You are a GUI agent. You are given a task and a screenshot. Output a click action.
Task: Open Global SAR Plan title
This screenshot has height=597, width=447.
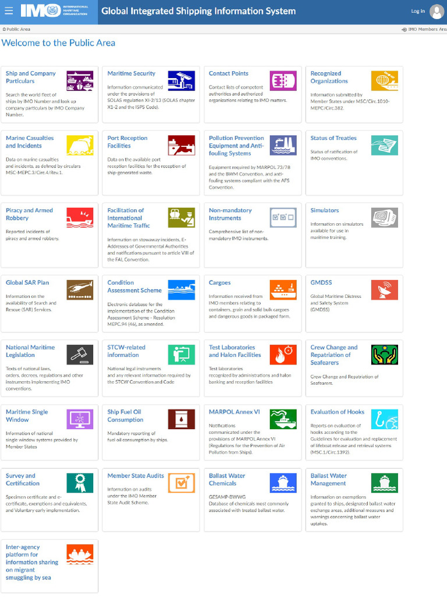click(x=27, y=283)
